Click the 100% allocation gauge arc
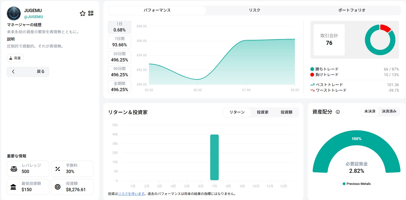Screen dimensions: 406x200 (x=357, y=139)
